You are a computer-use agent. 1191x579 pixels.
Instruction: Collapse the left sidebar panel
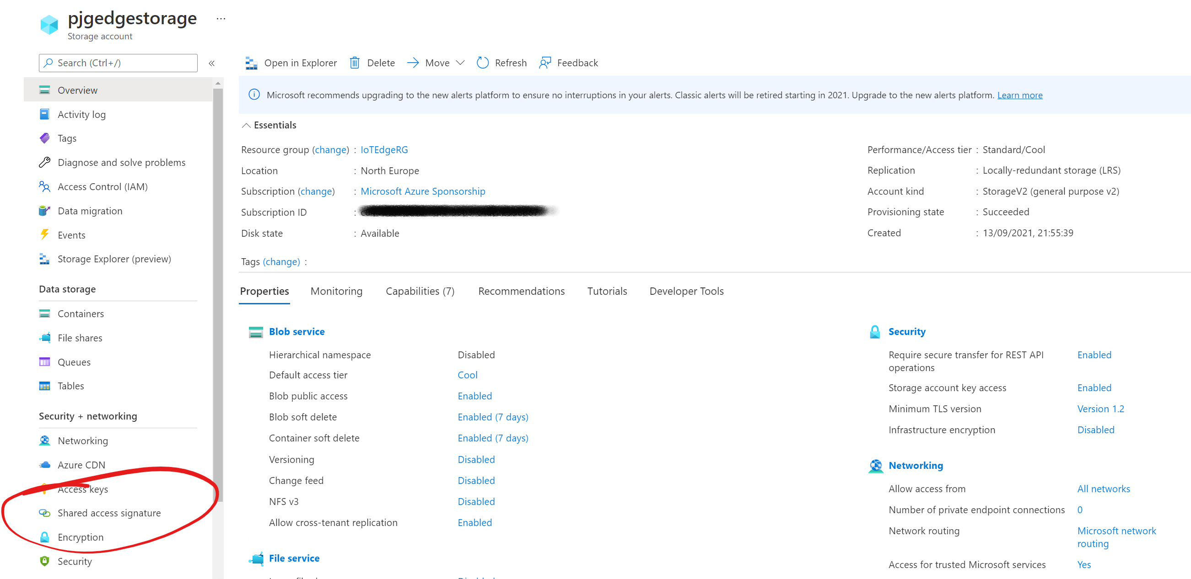[212, 63]
